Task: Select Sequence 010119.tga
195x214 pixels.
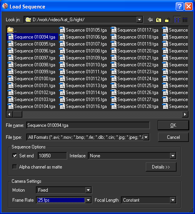Action: click(x=135, y=44)
